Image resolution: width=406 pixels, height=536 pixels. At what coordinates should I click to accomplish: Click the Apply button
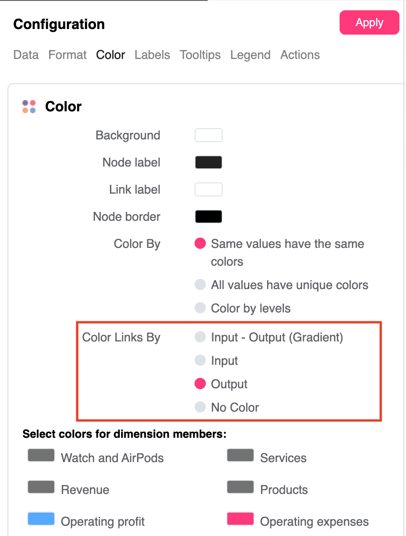(x=369, y=23)
